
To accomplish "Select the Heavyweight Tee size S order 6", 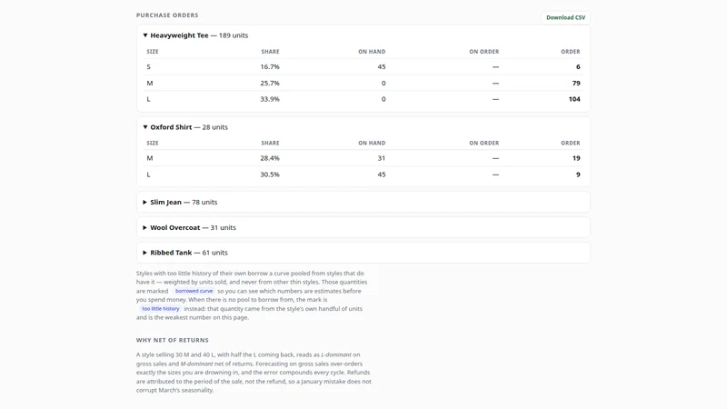I will click(x=578, y=66).
